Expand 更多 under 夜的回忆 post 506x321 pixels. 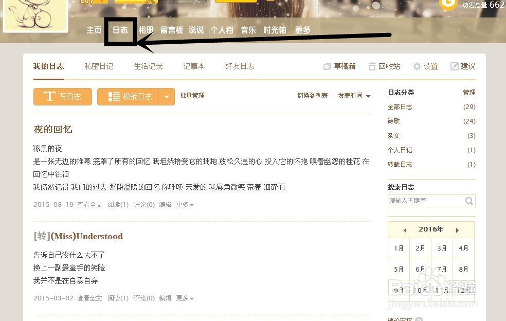[x=185, y=205]
